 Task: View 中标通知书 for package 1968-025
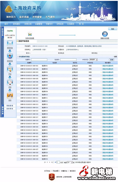pyautogui.click(x=108, y=143)
